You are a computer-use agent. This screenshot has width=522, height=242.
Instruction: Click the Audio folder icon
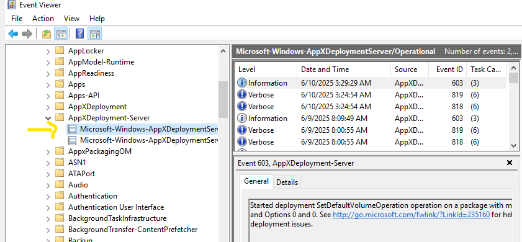60,184
